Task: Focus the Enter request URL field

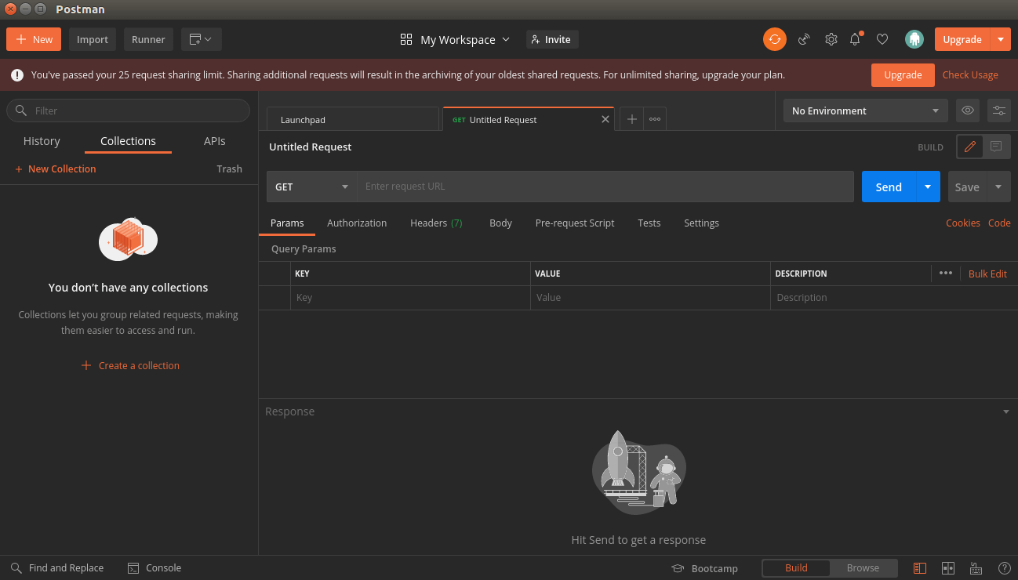Action: tap(605, 187)
